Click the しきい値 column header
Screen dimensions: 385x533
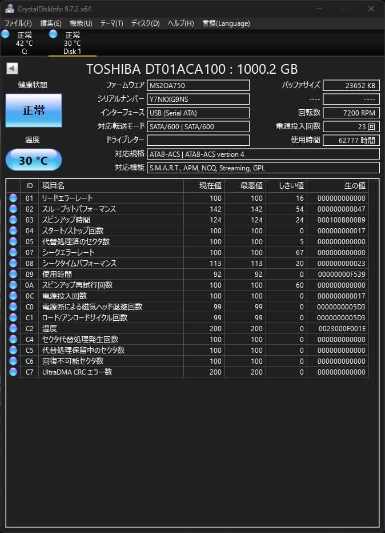[286, 186]
